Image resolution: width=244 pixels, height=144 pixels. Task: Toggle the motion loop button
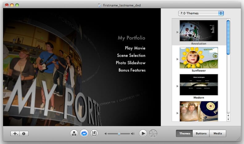[84, 134]
